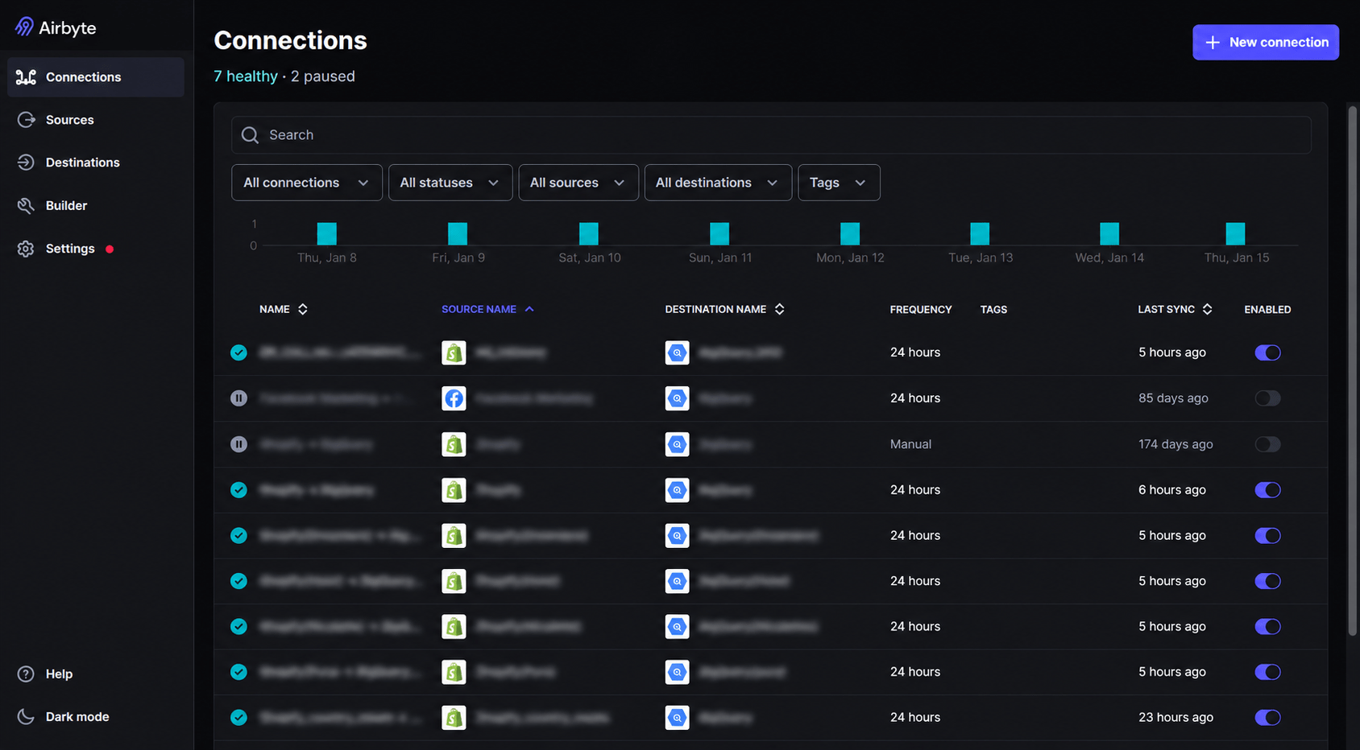Click the '174 days ago' last sync cell
This screenshot has width=1360, height=750.
1175,444
